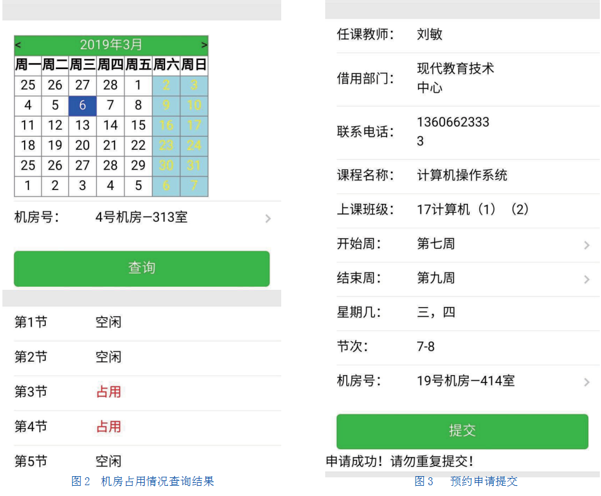Go to next month in calendar
This screenshot has height=496, width=601.
click(204, 45)
